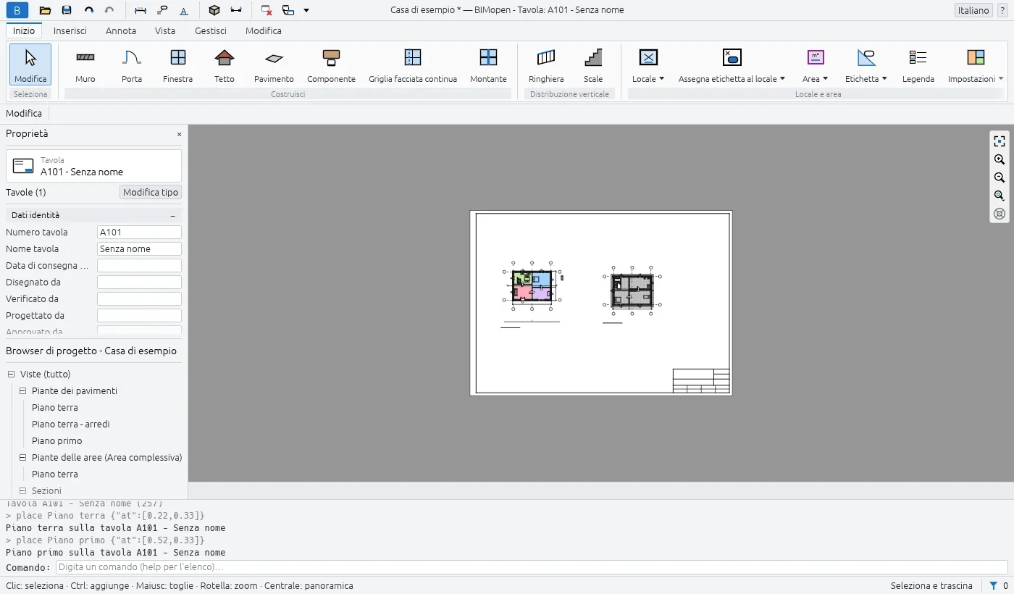Pick the Pavimento floor tool
The height and width of the screenshot is (594, 1014).
coord(274,65)
